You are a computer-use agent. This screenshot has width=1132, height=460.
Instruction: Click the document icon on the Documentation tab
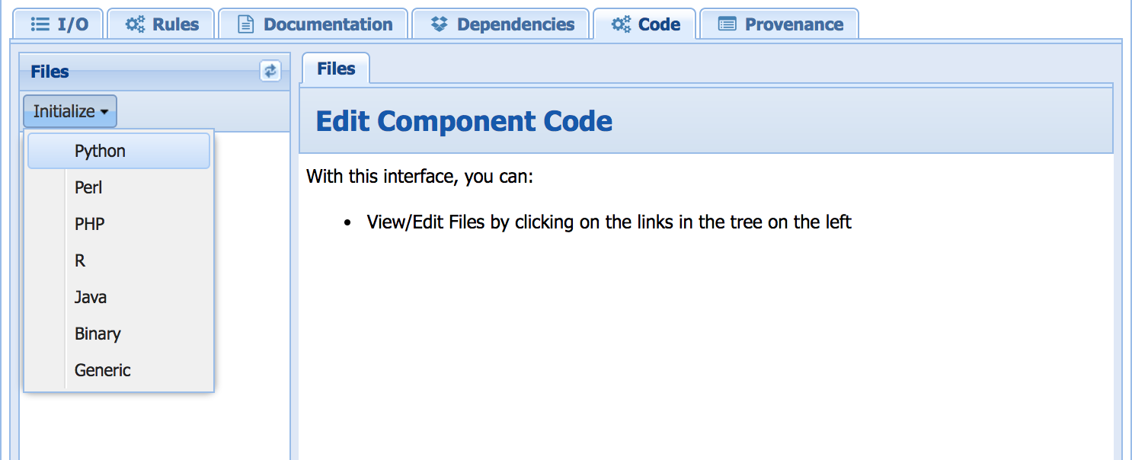[246, 24]
